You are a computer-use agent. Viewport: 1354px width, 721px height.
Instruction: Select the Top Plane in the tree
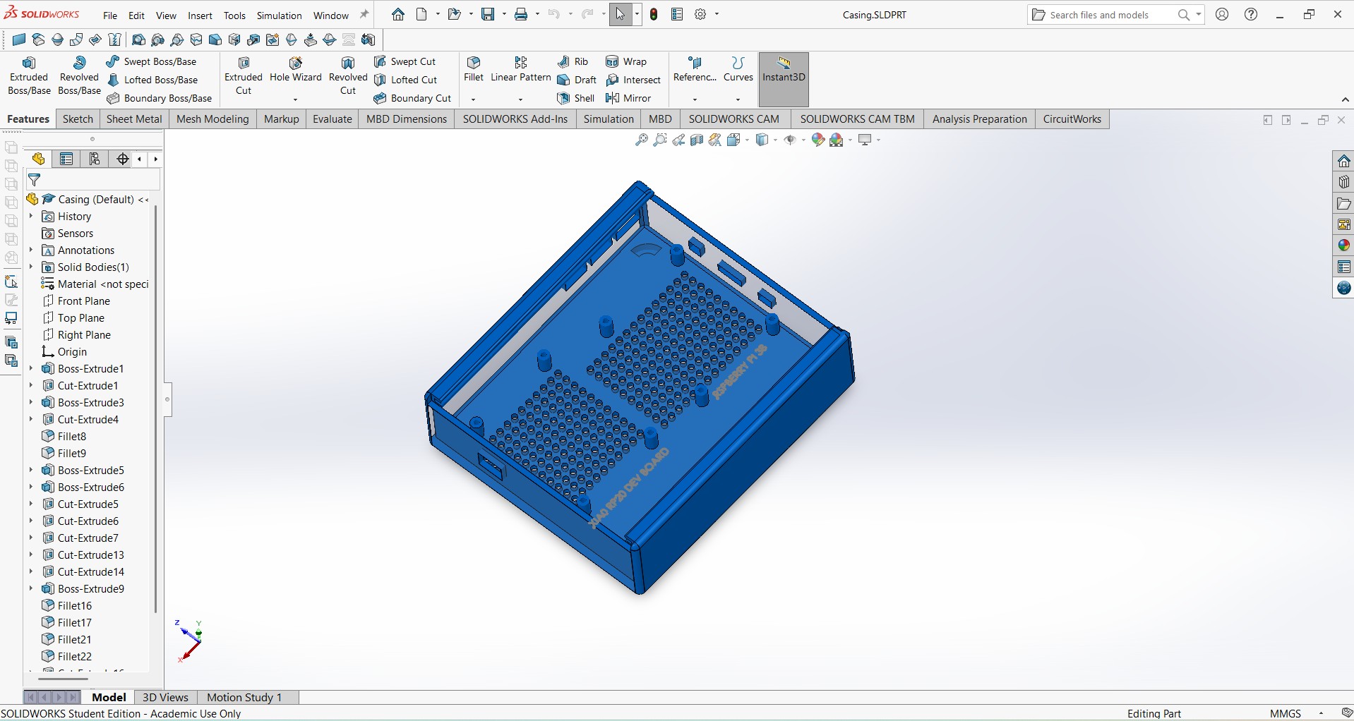click(73, 318)
